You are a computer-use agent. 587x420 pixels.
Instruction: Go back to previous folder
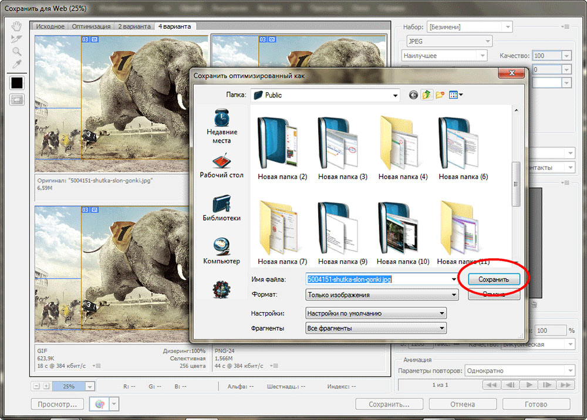pos(413,95)
